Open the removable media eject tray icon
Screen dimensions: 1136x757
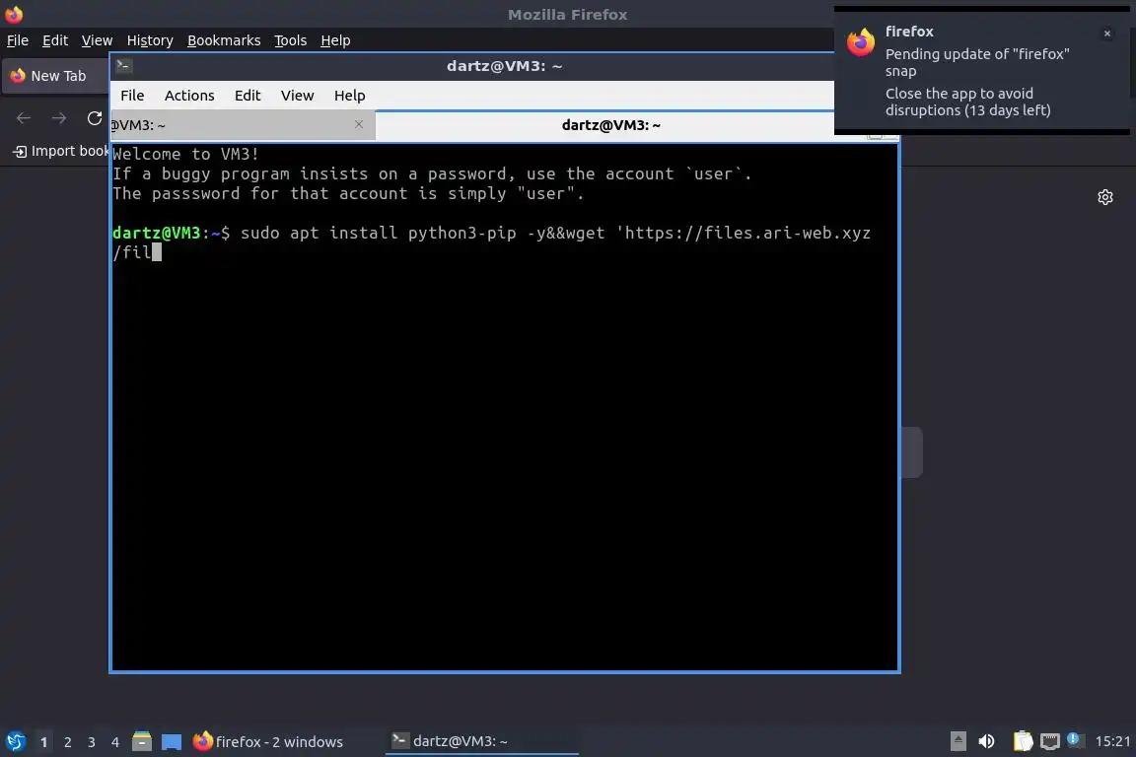958,741
